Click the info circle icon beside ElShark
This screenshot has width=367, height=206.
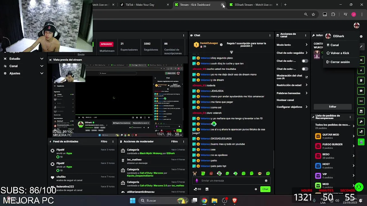(361, 36)
